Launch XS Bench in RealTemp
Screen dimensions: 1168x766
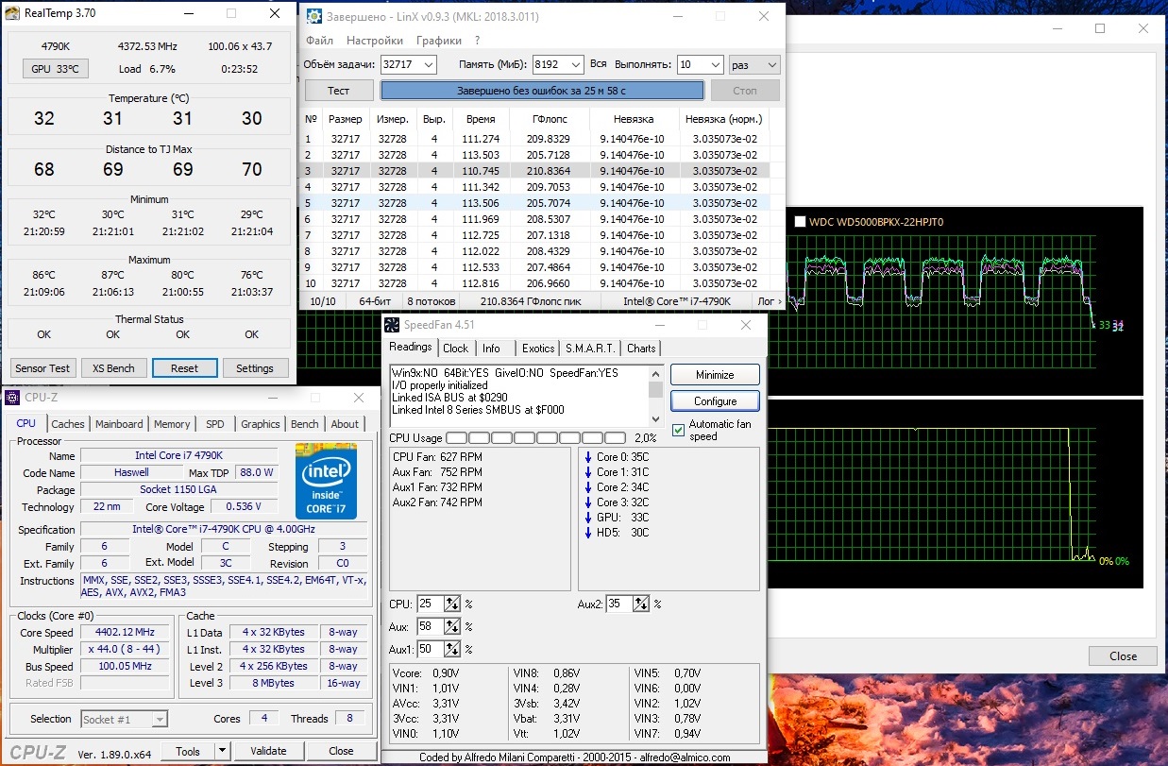pyautogui.click(x=113, y=368)
